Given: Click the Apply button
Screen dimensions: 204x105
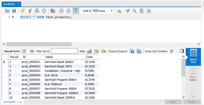Looking at the screenshot, I should pos(173,102).
